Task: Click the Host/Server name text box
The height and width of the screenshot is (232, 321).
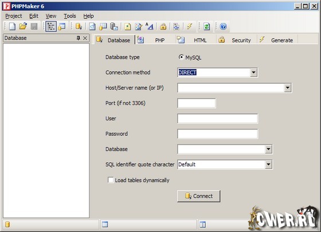Action: coord(230,88)
